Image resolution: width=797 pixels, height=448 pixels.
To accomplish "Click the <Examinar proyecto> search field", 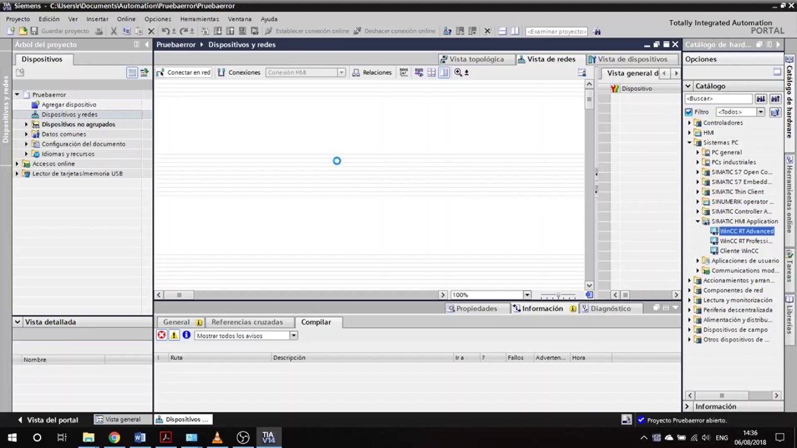I will tap(557, 31).
